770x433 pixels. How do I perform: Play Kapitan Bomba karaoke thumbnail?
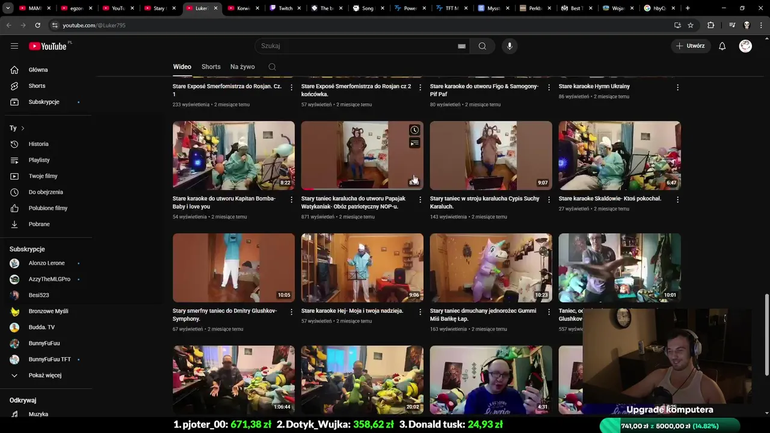click(x=233, y=155)
